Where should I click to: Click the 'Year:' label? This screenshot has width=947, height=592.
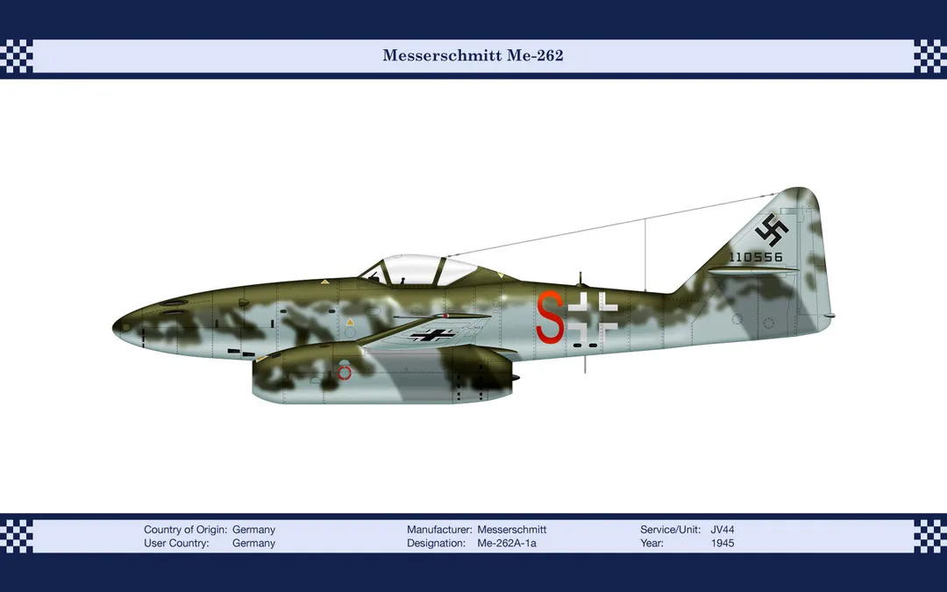click(x=652, y=543)
